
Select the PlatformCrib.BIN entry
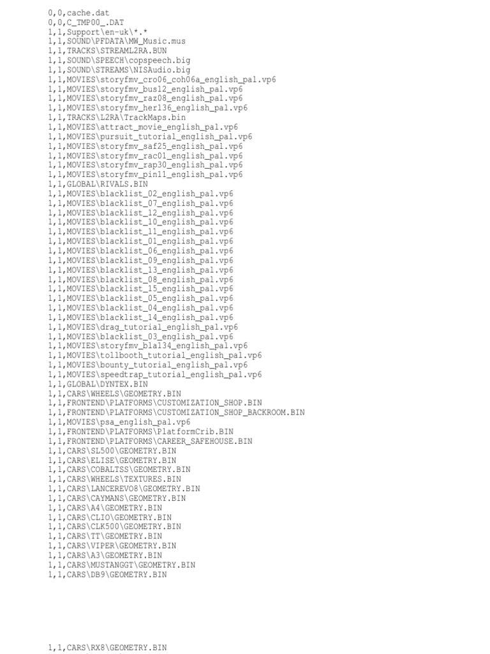(141, 432)
